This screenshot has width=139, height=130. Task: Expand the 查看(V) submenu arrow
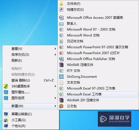click(55, 49)
